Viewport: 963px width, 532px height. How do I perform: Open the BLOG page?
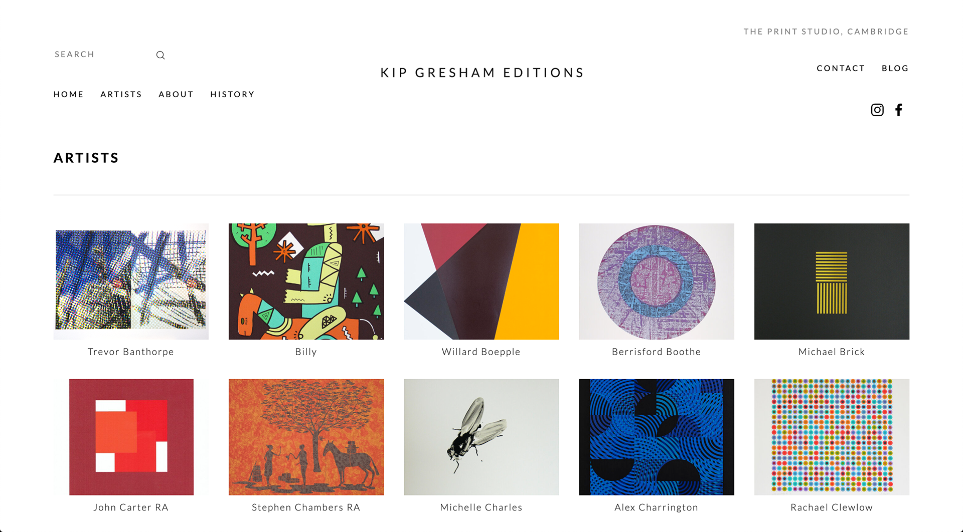tap(895, 68)
